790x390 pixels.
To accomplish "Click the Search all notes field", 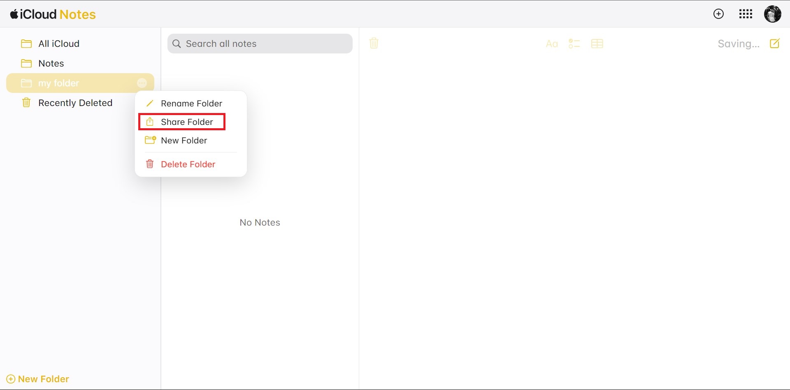I will pos(260,44).
